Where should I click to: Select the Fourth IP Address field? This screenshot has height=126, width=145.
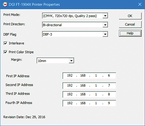89,103
